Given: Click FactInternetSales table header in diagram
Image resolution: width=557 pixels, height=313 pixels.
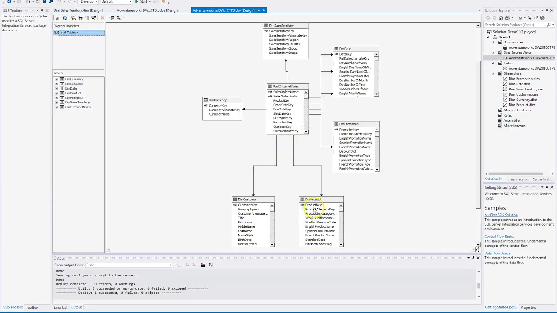Looking at the screenshot, I should click(288, 87).
